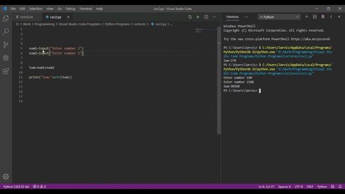Click breadcrumb Programming folder
Screen dimensions: 345x194
(x=44, y=24)
